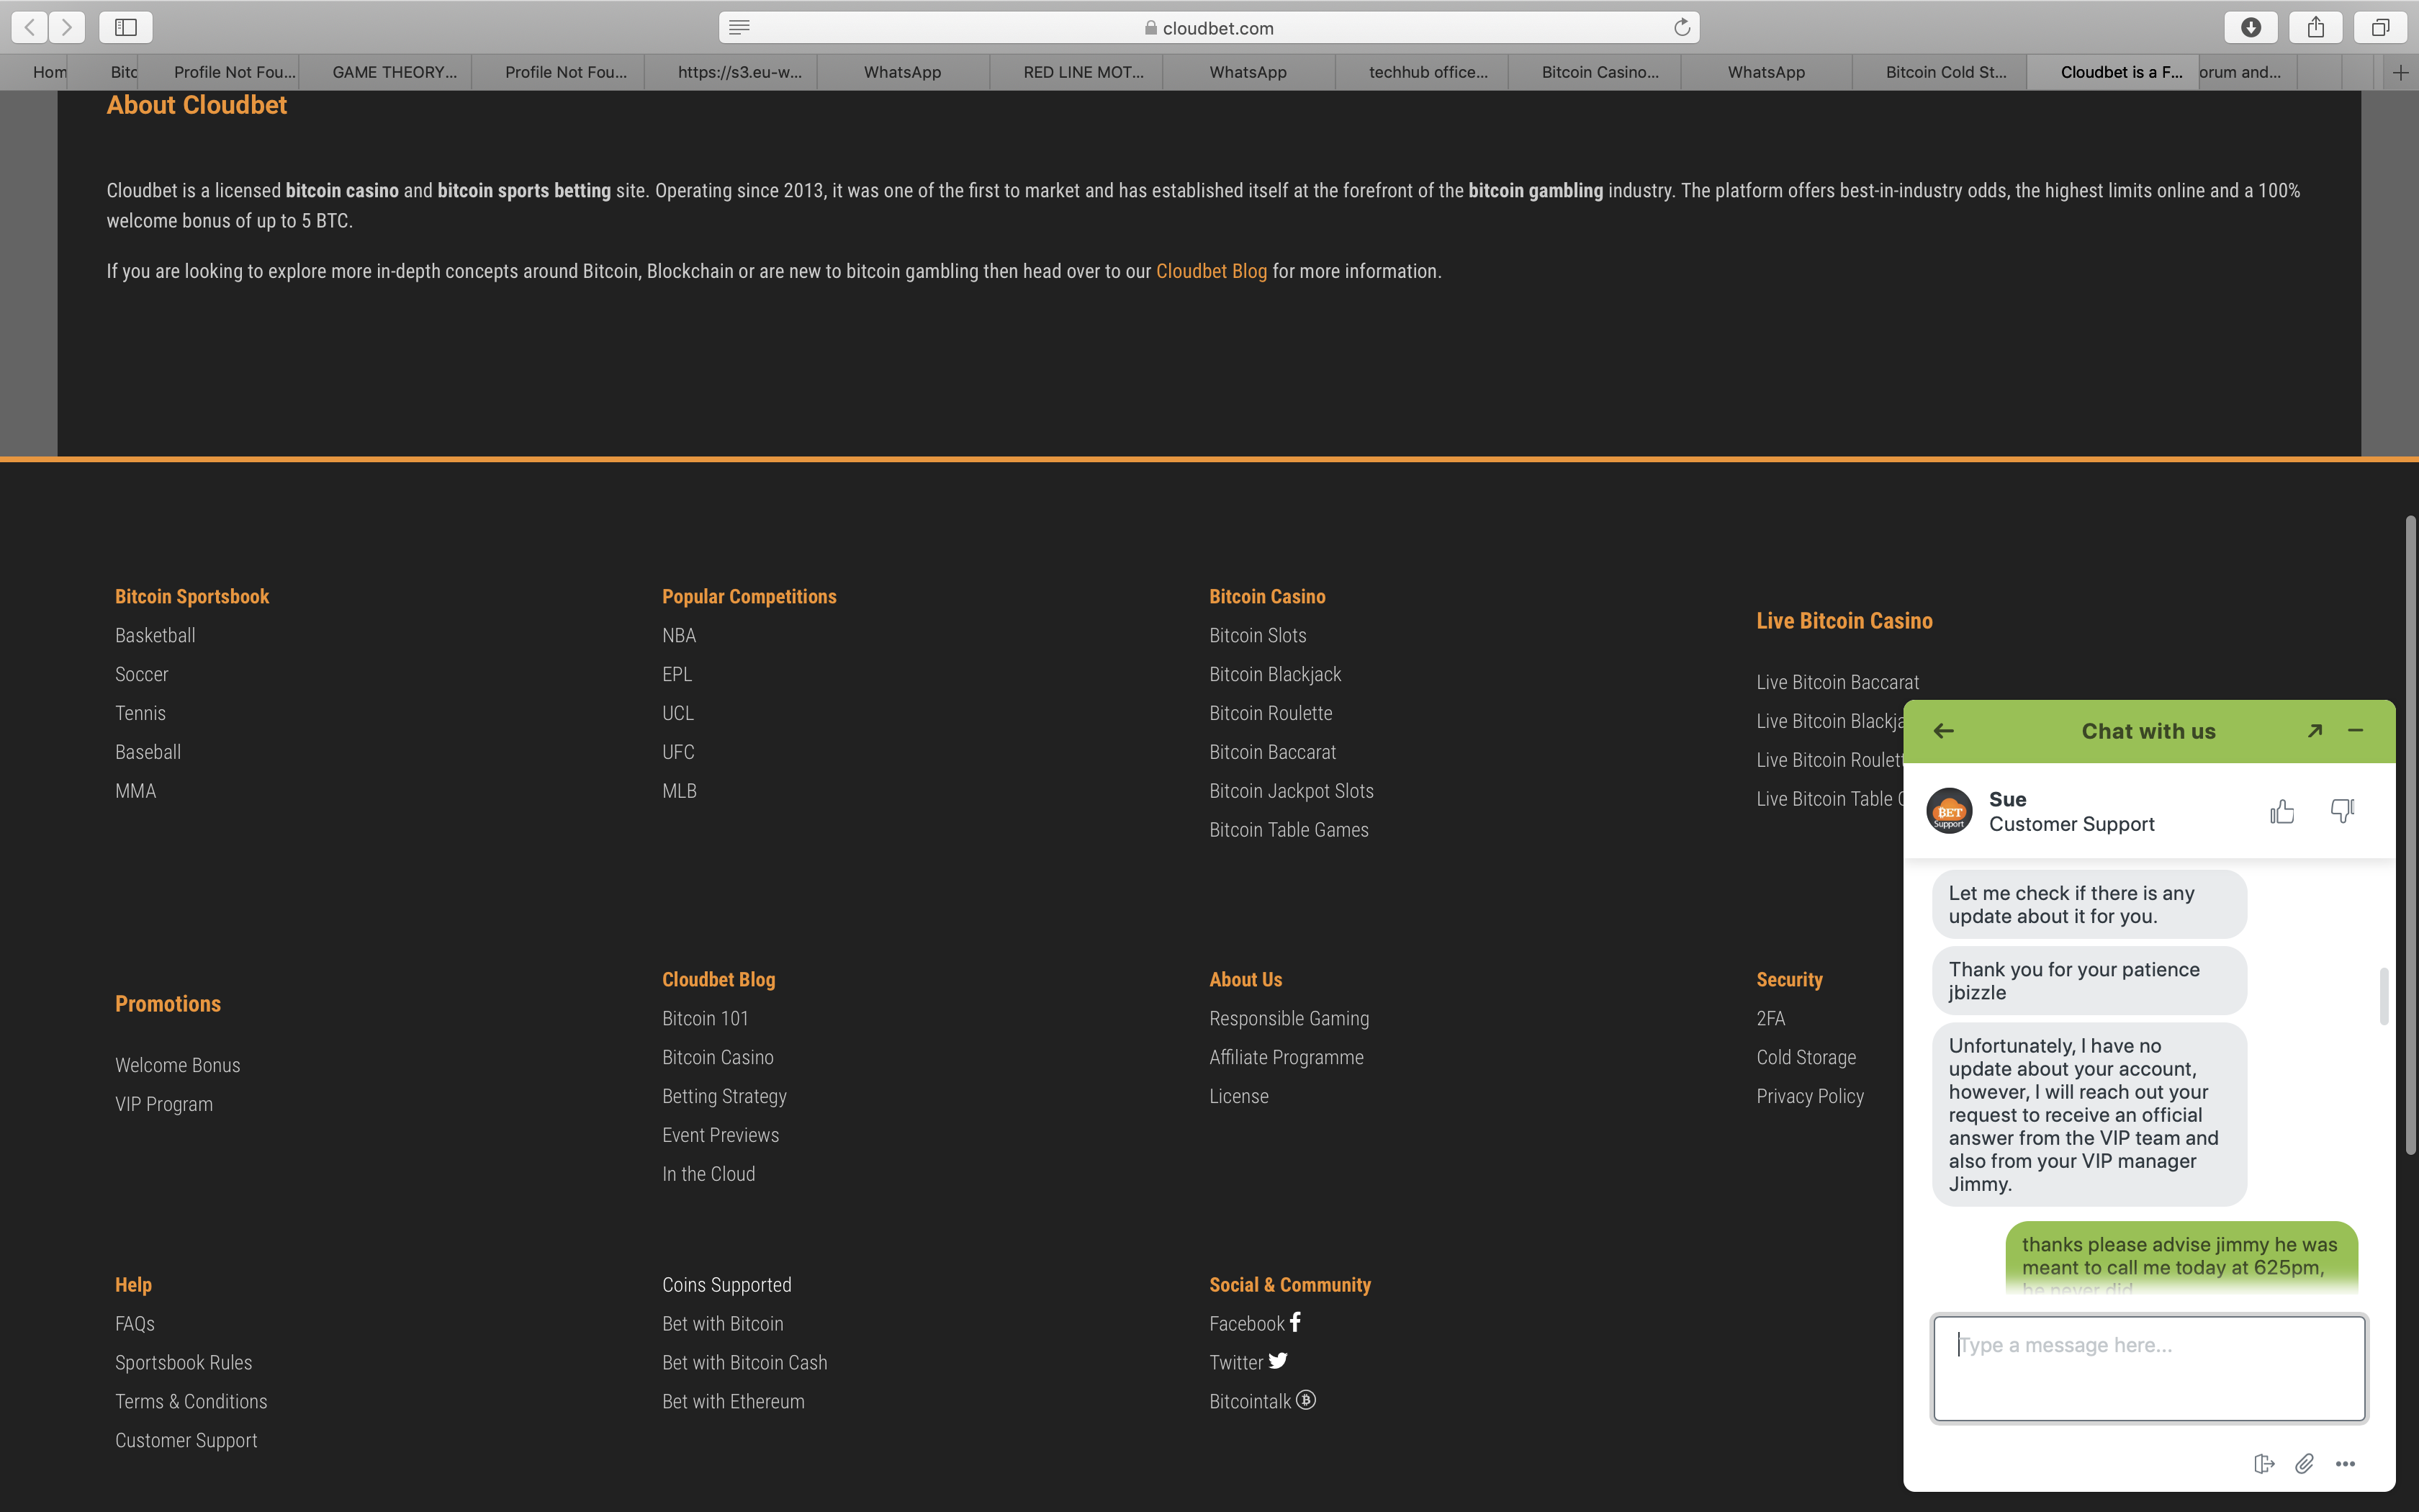Click the end chat exit icon

(x=2264, y=1464)
